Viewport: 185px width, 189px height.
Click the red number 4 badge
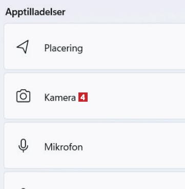tap(83, 97)
